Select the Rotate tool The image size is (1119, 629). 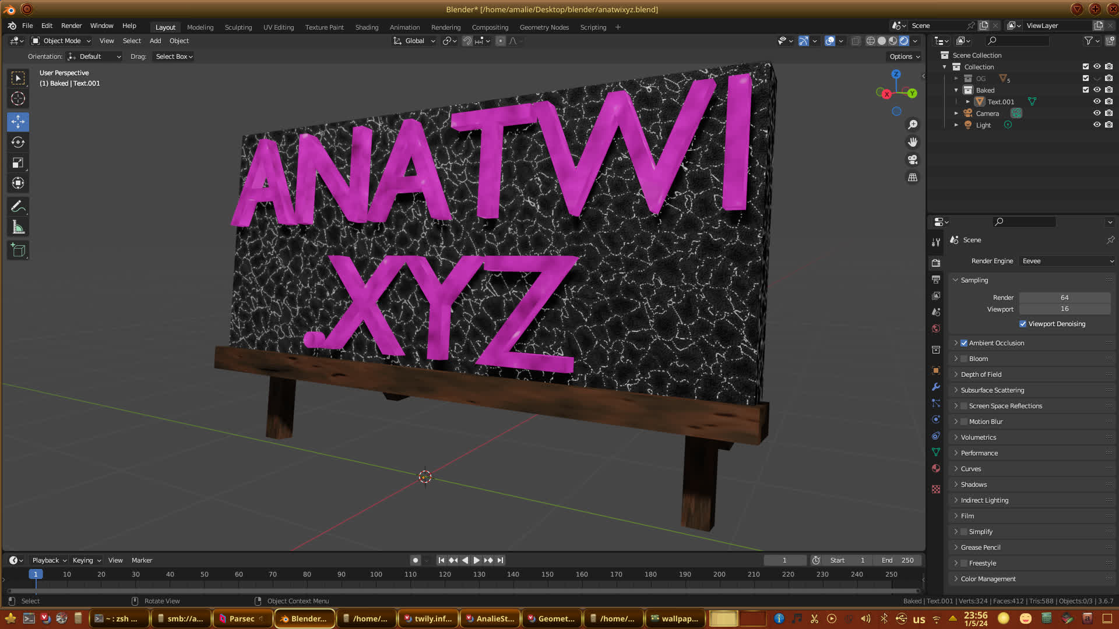click(x=18, y=143)
